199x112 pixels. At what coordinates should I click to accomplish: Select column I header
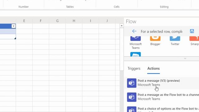click(x=90, y=21)
